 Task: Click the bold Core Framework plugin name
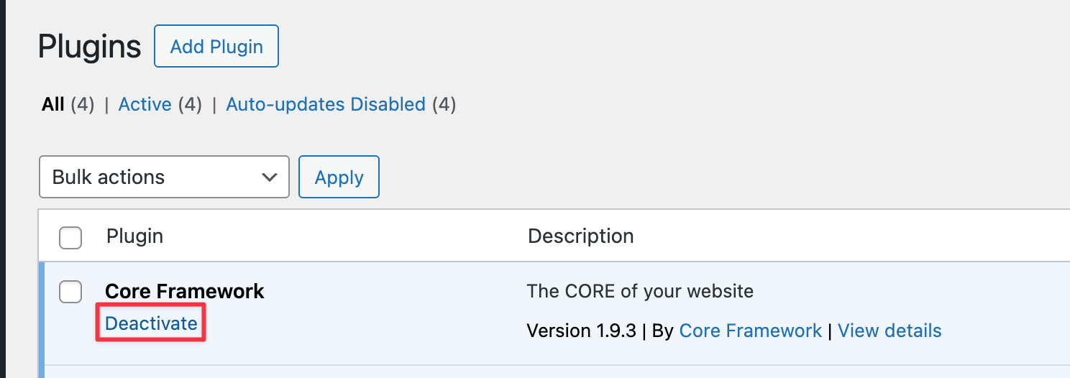(185, 291)
